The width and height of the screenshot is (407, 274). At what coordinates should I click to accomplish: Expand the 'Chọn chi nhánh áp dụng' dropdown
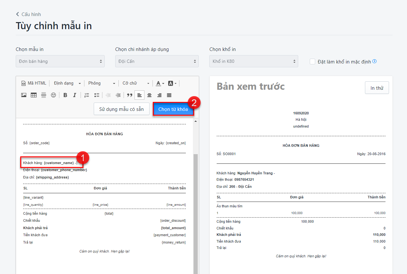[x=157, y=61]
